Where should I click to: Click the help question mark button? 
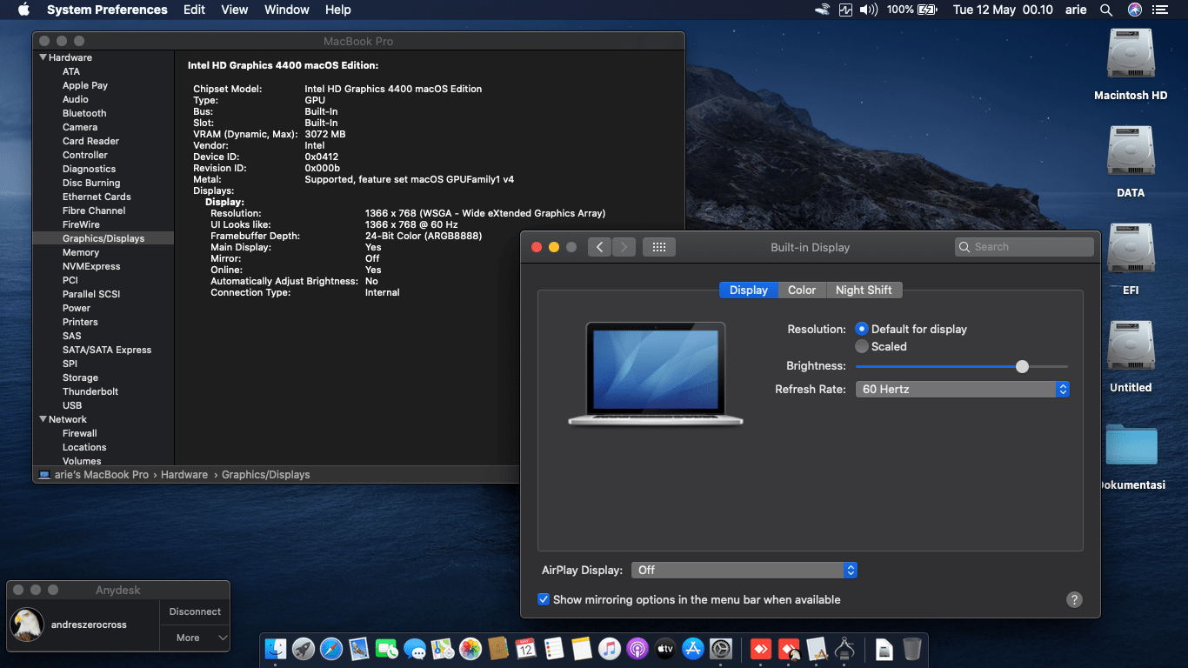click(x=1074, y=599)
